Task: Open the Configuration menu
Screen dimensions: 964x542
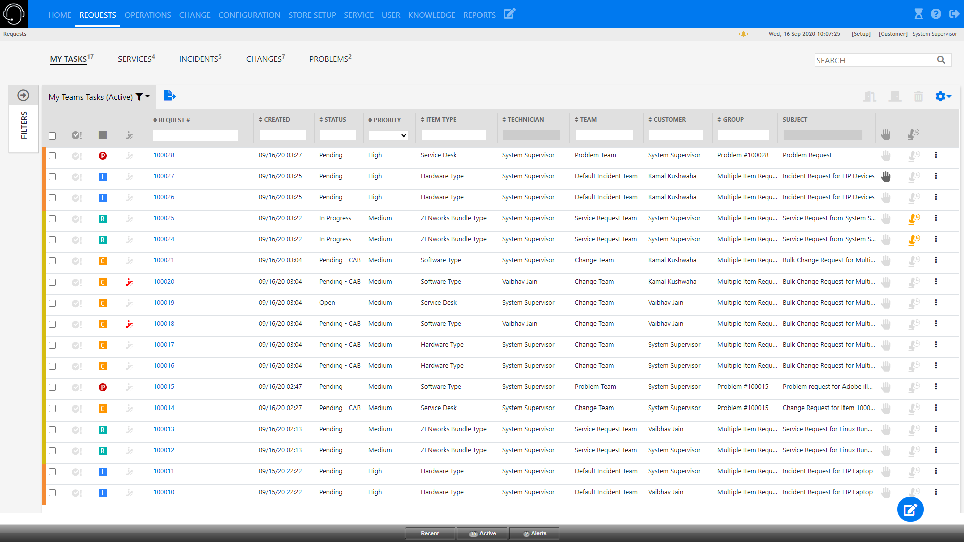Action: pos(249,15)
